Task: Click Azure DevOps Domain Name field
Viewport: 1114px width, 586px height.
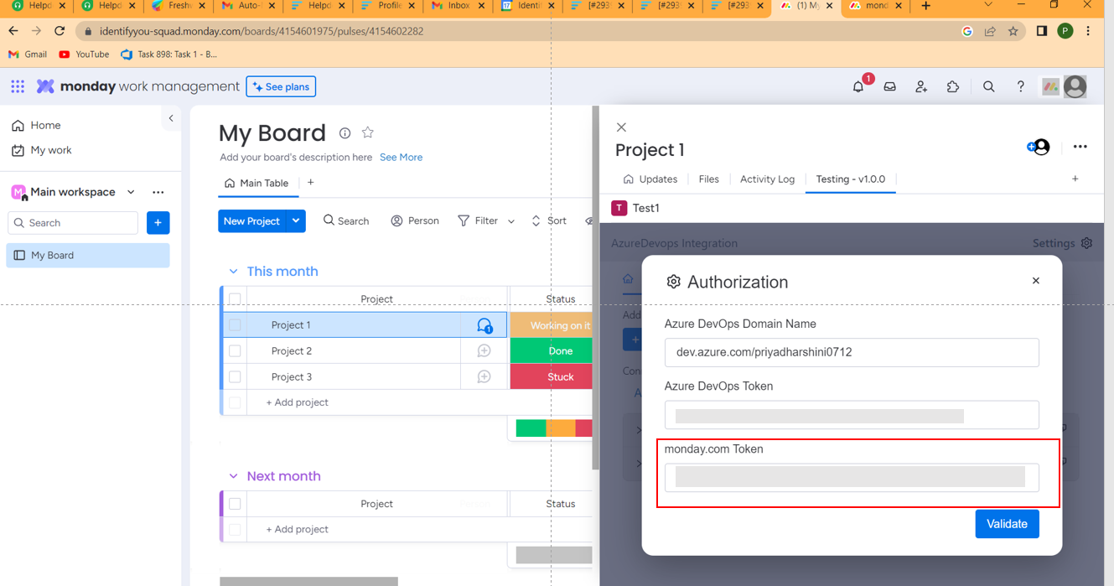Action: tap(852, 352)
